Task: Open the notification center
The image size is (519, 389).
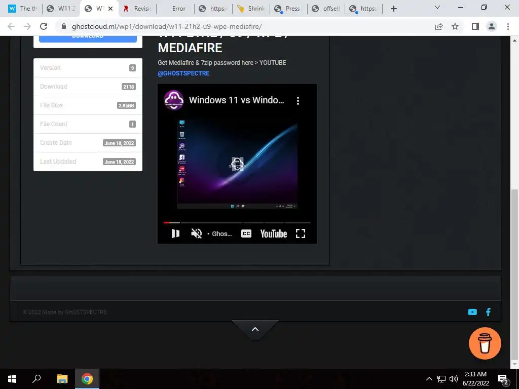Action: [x=503, y=379]
